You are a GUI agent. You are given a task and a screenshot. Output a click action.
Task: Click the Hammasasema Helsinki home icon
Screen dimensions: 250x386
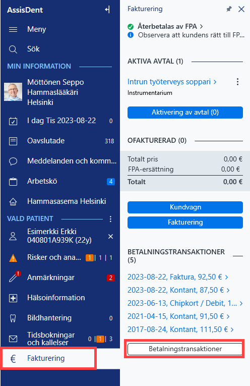coord(13,202)
